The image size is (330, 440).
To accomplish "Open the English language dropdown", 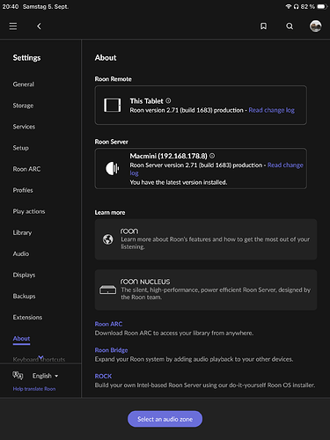I will 45,376.
